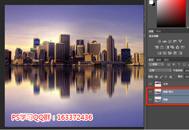Add a Black & White adjustment
189x130 pixels.
click(167, 47)
